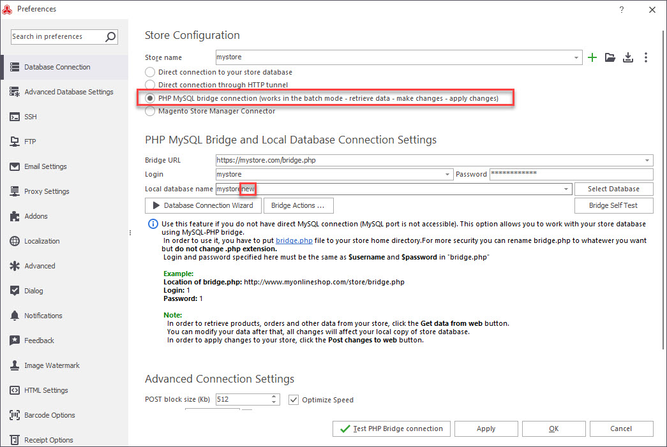Screen dimensions: 667x447
Task: Click the blue information icon
Action: pos(153,224)
